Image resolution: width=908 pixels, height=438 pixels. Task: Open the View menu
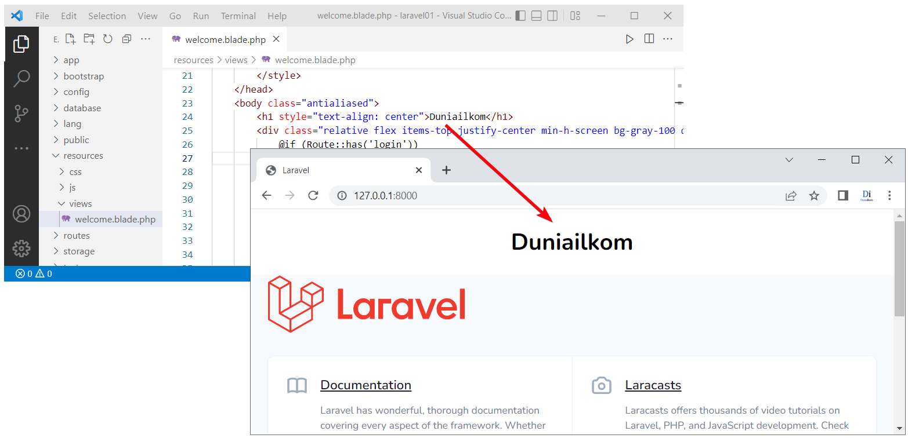click(147, 16)
